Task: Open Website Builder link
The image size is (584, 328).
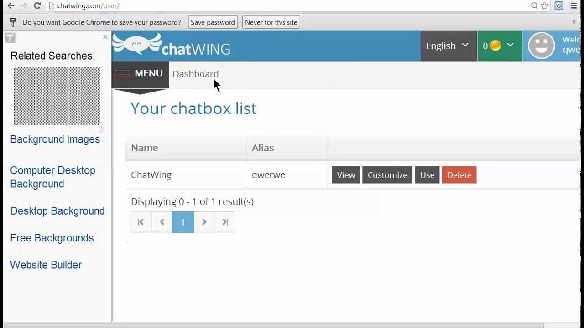Action: pos(46,265)
